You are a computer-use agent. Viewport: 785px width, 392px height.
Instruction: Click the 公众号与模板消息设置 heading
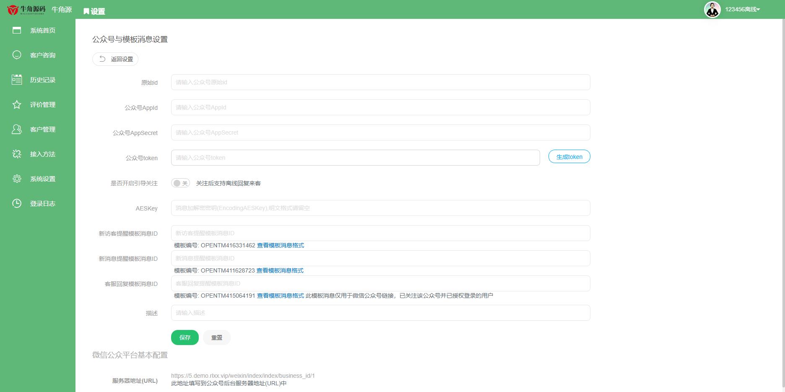pyautogui.click(x=130, y=39)
